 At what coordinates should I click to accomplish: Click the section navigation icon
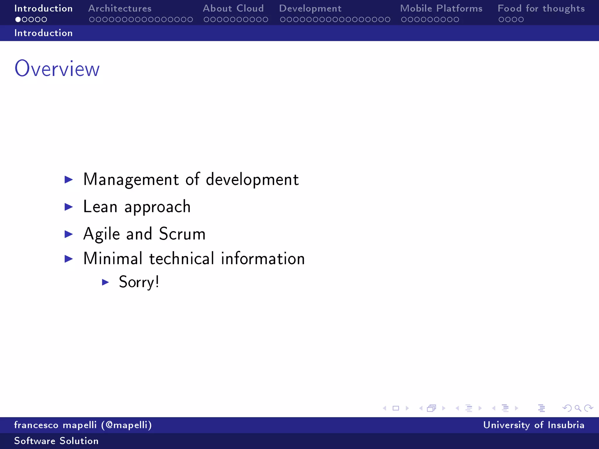[505, 408]
